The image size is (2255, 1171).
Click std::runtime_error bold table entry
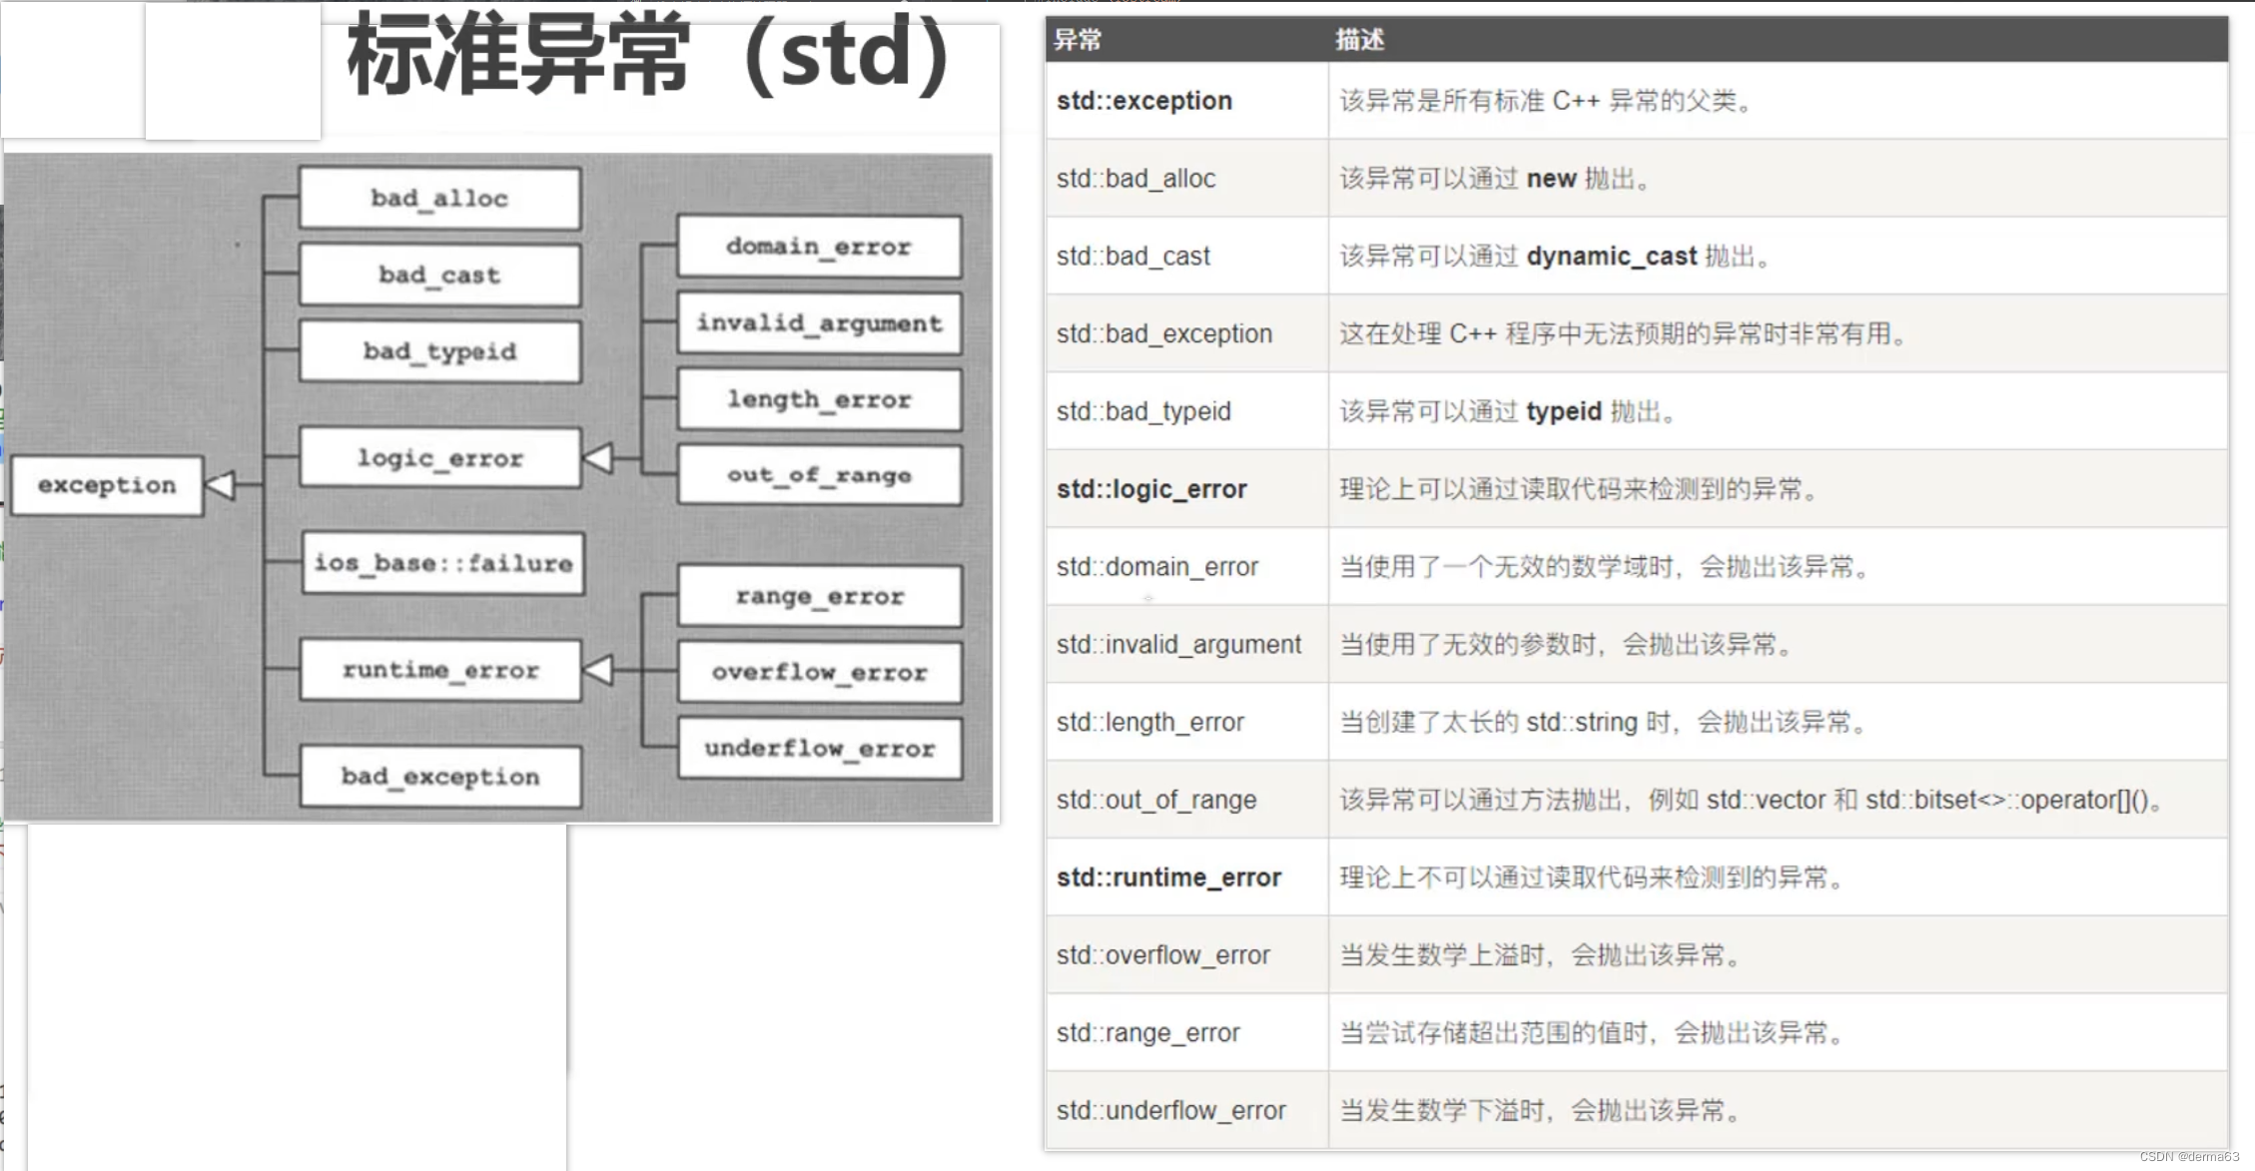pos(1168,878)
